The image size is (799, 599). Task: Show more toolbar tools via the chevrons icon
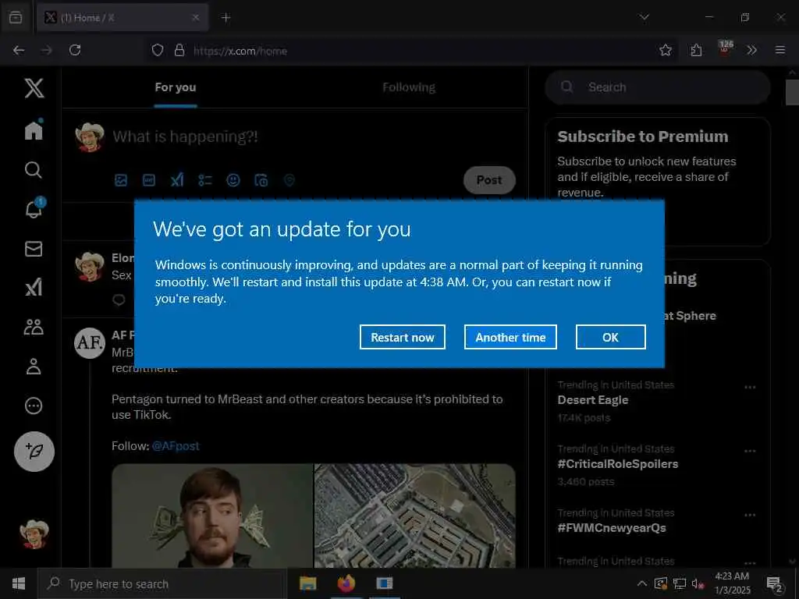point(751,50)
